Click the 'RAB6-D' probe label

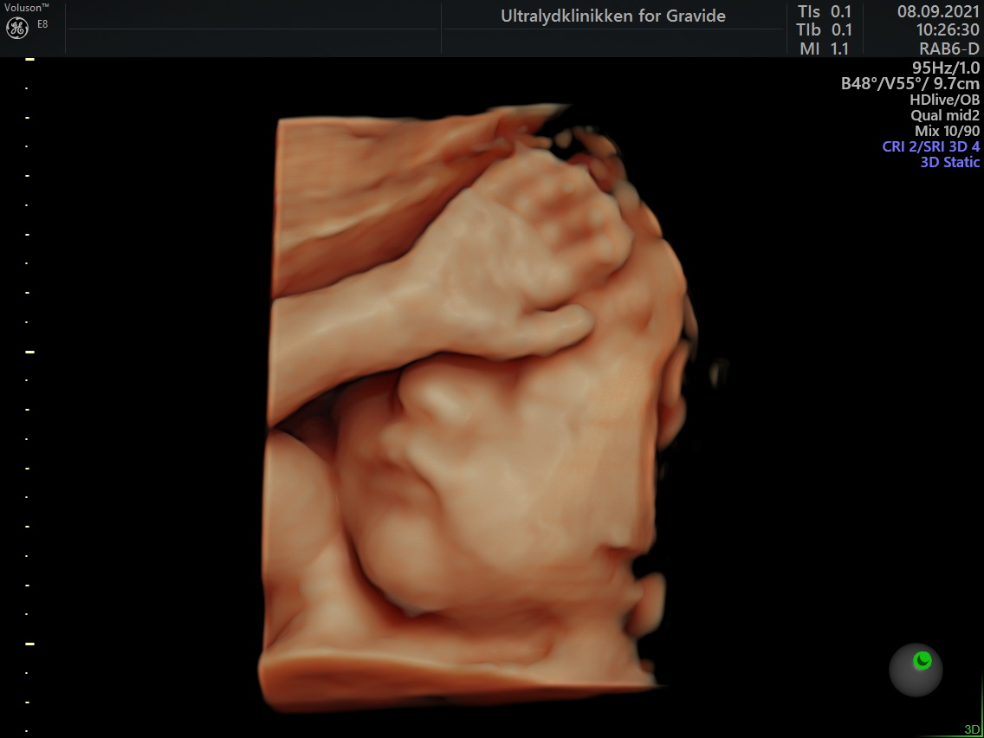click(948, 49)
